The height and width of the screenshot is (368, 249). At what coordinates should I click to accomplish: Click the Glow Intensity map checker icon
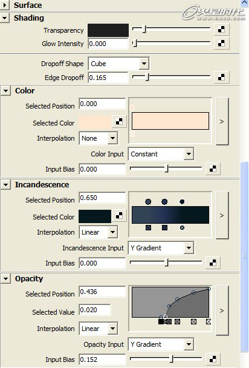221,43
